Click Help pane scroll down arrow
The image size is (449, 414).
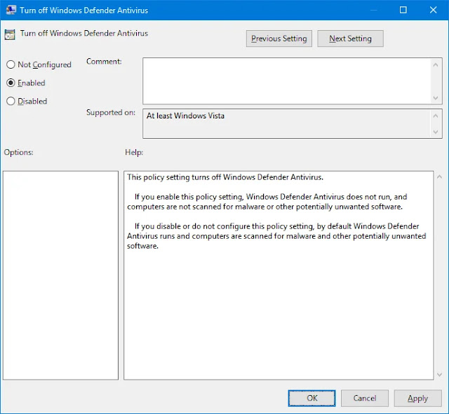click(x=439, y=374)
